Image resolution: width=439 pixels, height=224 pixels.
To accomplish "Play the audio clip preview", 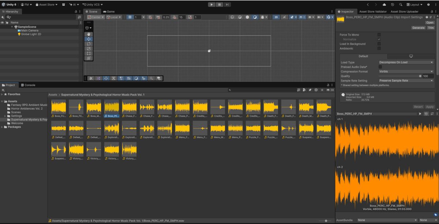I will [x=420, y=114].
